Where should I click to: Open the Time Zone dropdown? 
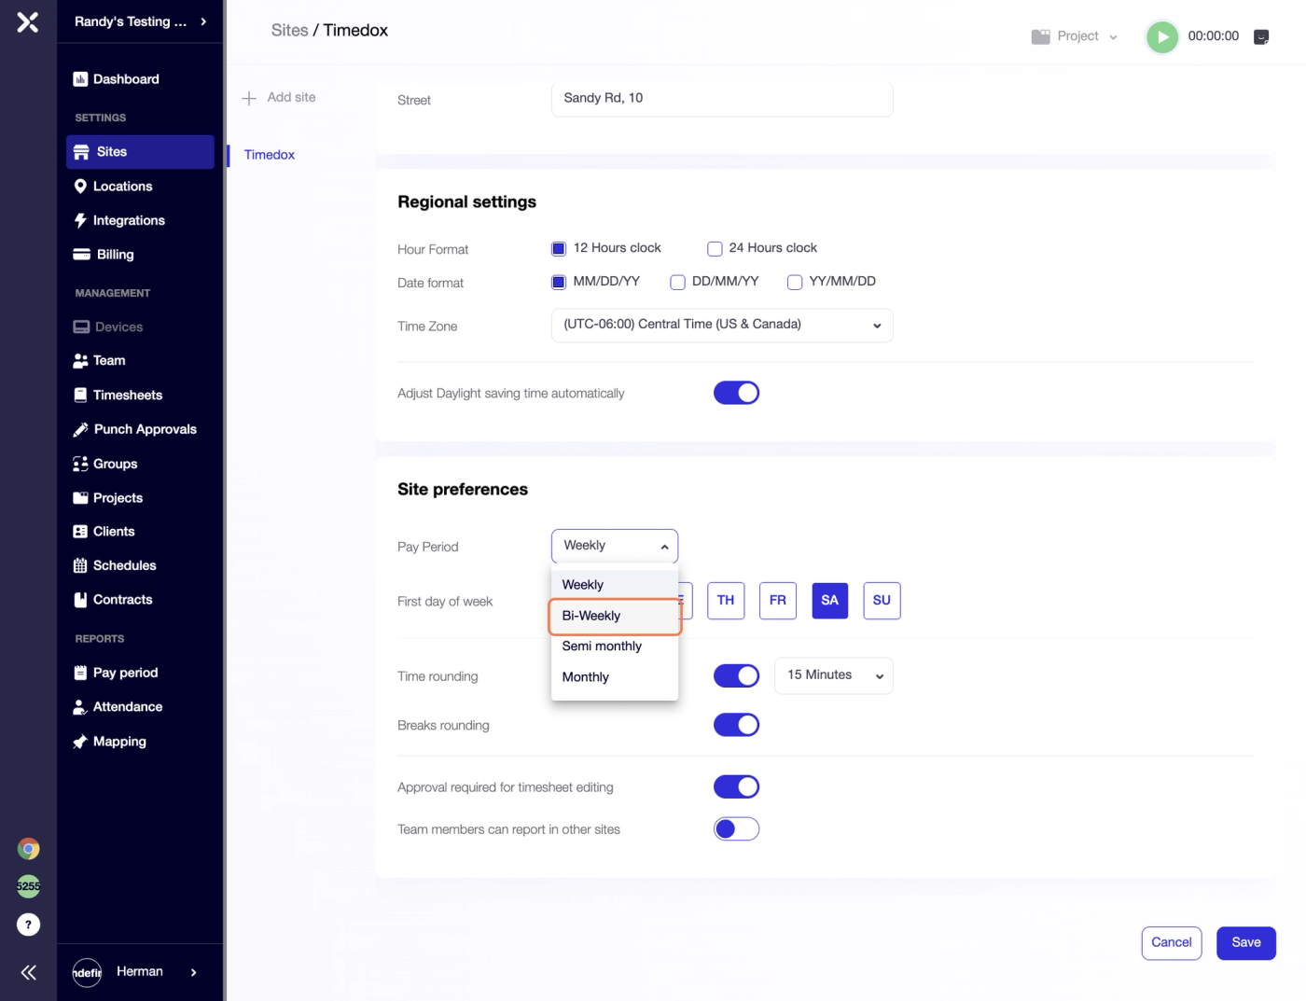click(722, 326)
